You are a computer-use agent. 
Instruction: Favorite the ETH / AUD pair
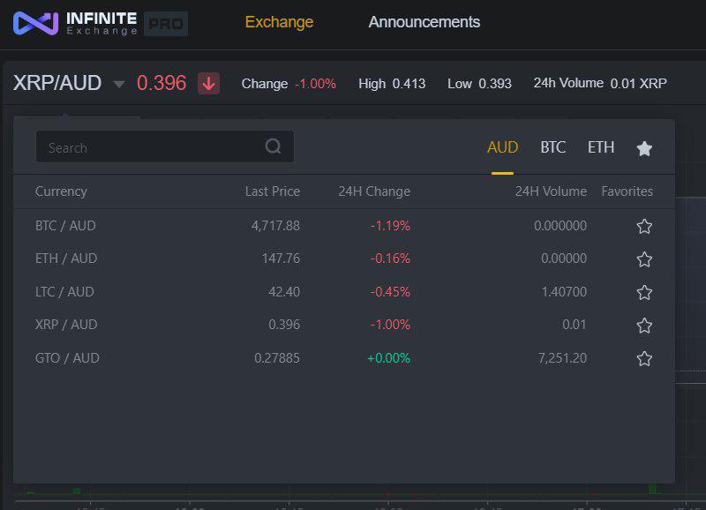644,259
